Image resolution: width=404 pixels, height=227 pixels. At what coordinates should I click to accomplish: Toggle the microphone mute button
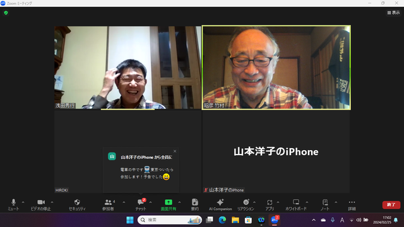click(x=13, y=204)
